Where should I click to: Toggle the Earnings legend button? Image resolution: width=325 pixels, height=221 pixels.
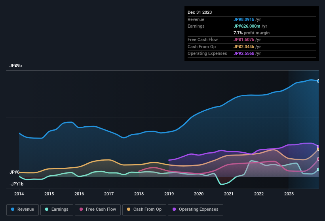(x=57, y=210)
